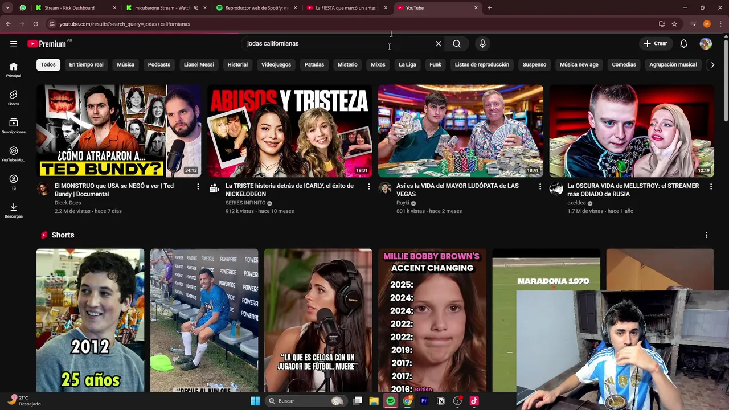The image size is (729, 410).
Task: Open YouTube Music in the left sidebar
Action: coord(14,154)
